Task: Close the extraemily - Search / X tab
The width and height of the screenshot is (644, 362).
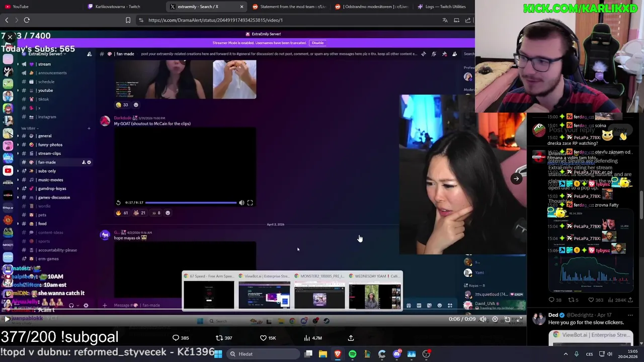Action: coord(242,7)
